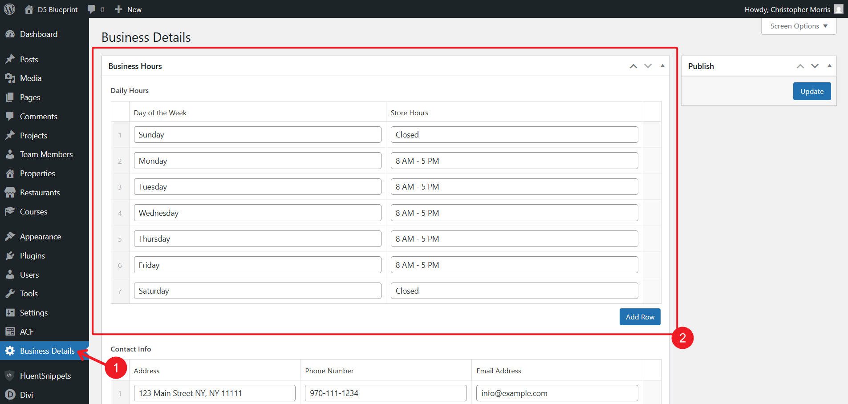Click Add Row under Daily Hours

coord(640,317)
